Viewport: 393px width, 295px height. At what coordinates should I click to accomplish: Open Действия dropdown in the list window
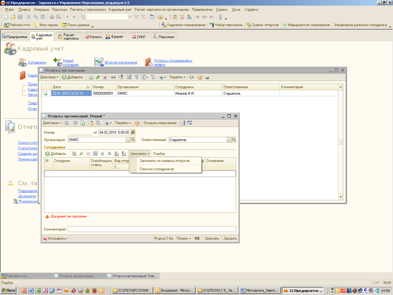coord(49,77)
